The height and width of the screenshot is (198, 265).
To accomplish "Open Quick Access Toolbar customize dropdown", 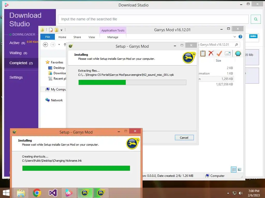I will pos(62,30).
